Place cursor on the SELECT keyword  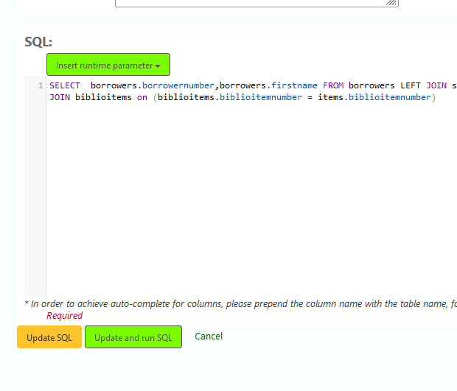[65, 86]
